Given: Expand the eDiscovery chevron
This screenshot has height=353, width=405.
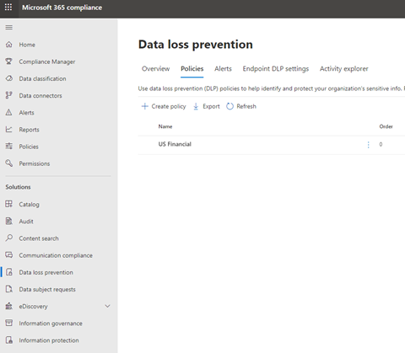Looking at the screenshot, I should [x=107, y=306].
